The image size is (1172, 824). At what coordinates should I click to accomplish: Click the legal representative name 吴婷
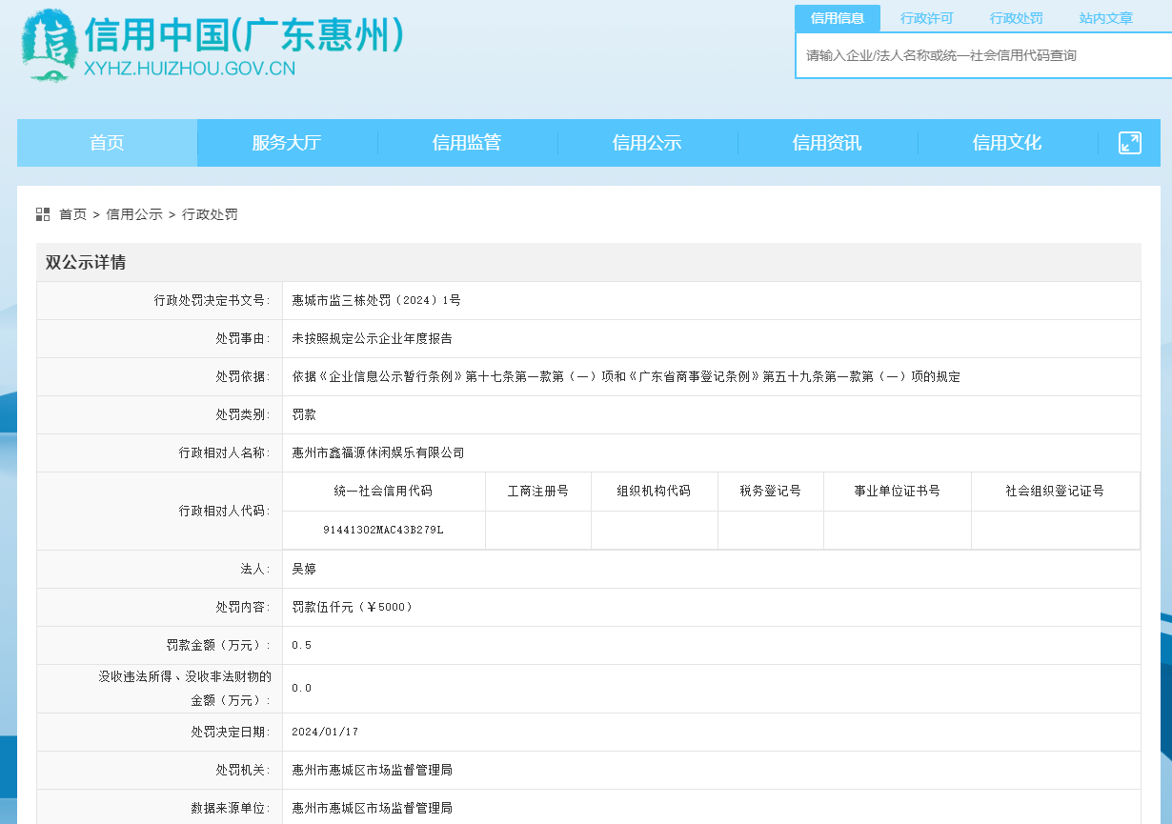click(304, 569)
